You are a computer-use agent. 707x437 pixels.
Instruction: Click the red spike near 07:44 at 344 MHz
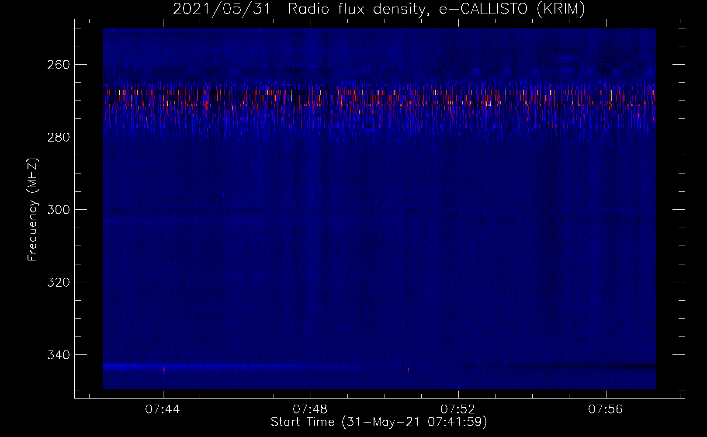coord(164,370)
